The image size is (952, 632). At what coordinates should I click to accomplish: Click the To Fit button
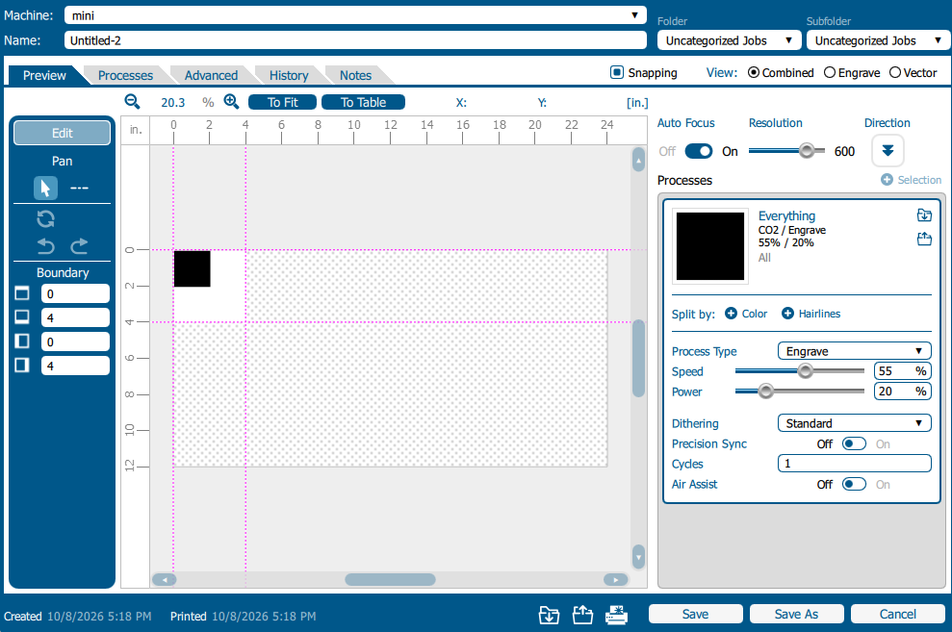282,103
